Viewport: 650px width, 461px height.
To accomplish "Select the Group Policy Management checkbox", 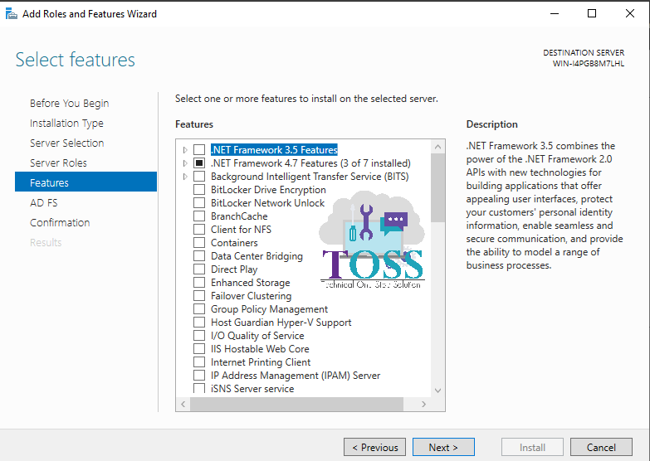I will tap(199, 309).
